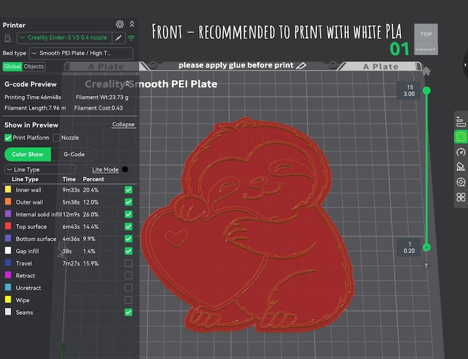Click the upper layer slider handle
468x359 pixels.
[x=427, y=91]
